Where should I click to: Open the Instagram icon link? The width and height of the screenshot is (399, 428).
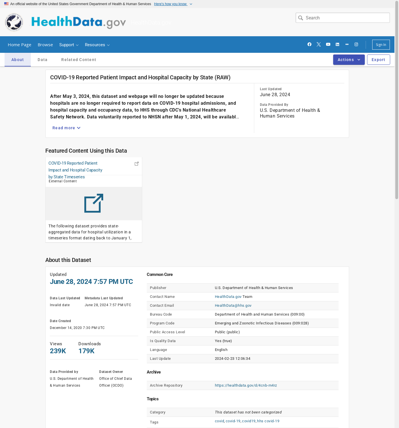[356, 45]
